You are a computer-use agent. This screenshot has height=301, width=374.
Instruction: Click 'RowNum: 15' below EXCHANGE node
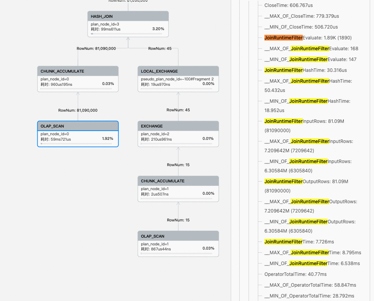click(178, 165)
